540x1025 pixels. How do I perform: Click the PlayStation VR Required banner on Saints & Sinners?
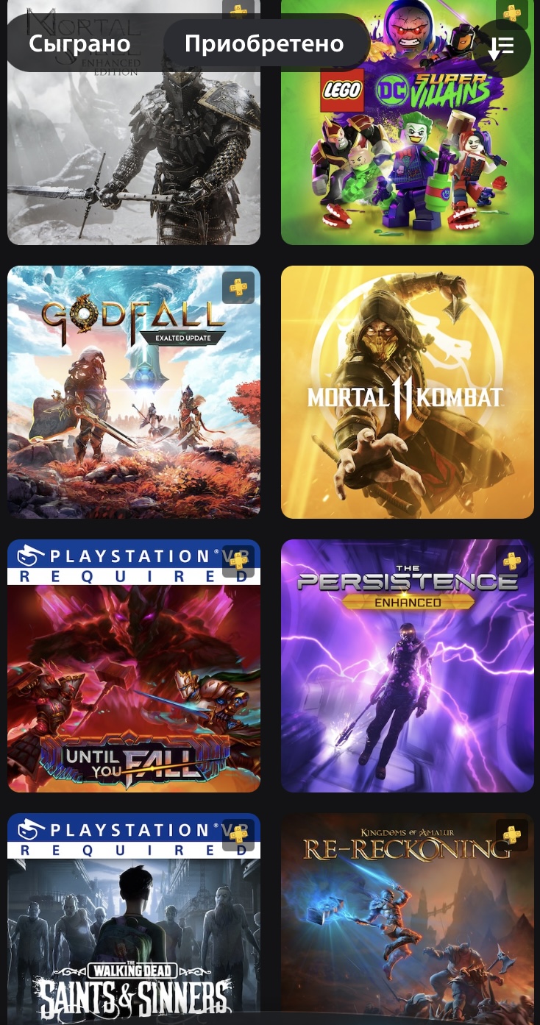pos(134,836)
